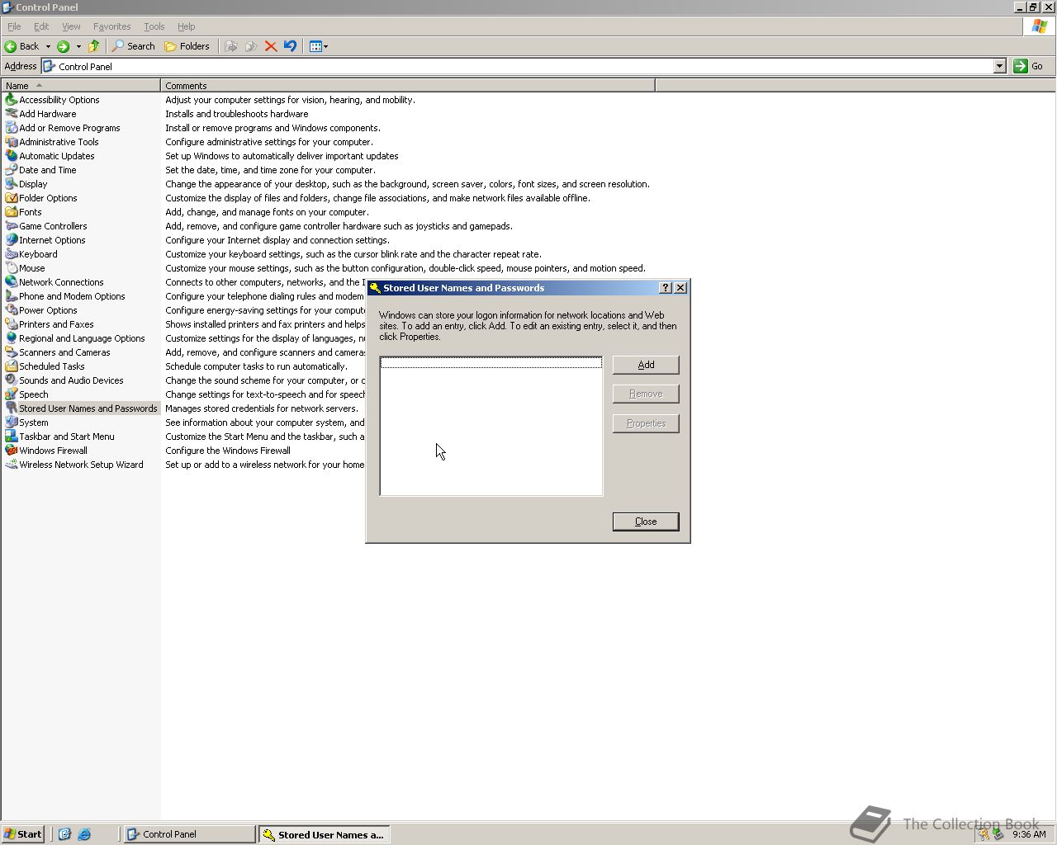The image size is (1057, 845).
Task: Select System item text
Action: coord(34,422)
